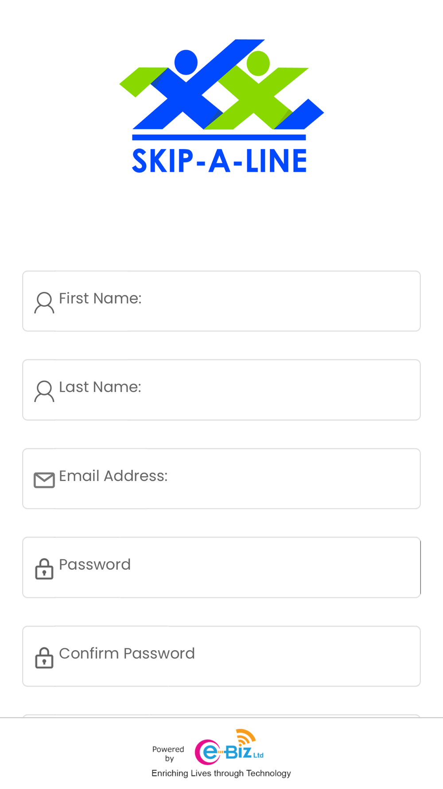Tap 'Enriching Lives through Technology' tagline
The height and width of the screenshot is (789, 443).
point(221,773)
